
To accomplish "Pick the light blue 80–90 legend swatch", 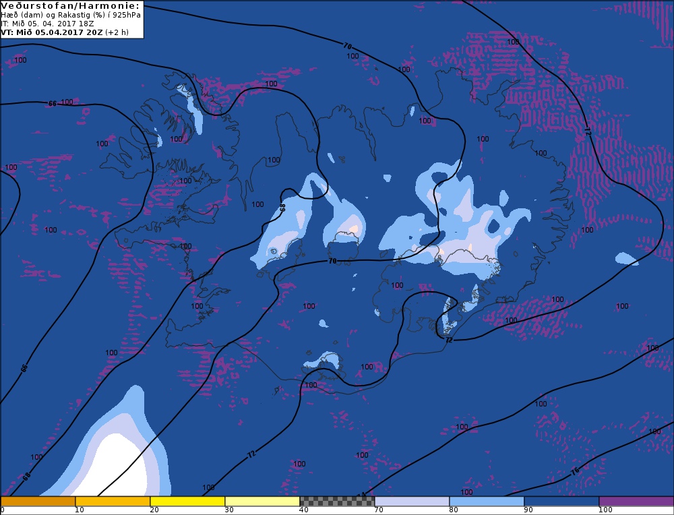I will [x=487, y=502].
